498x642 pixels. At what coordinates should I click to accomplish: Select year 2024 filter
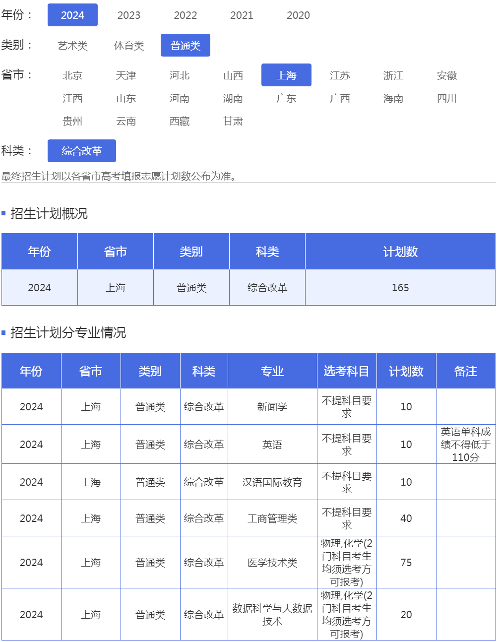coord(72,15)
